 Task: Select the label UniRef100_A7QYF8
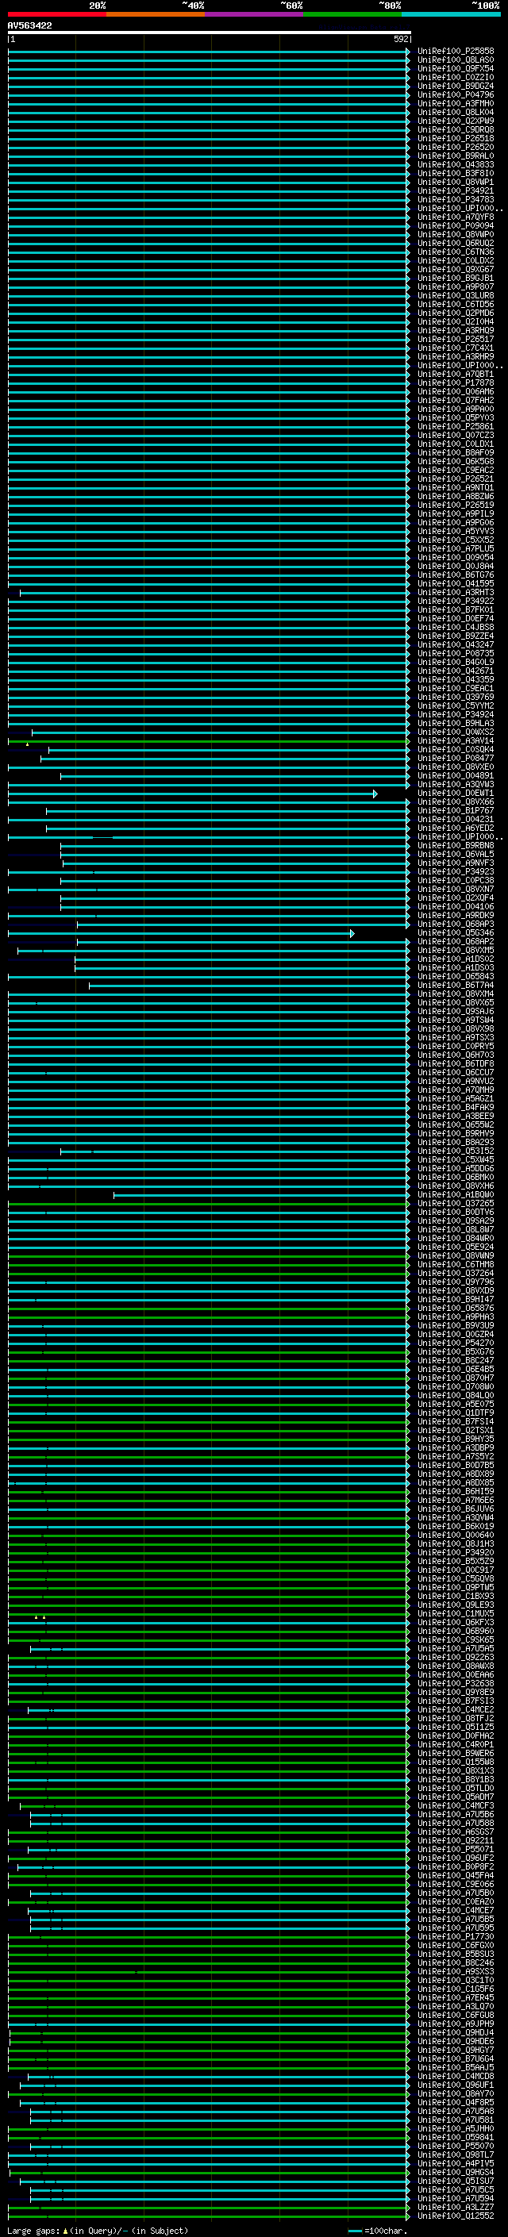point(455,217)
